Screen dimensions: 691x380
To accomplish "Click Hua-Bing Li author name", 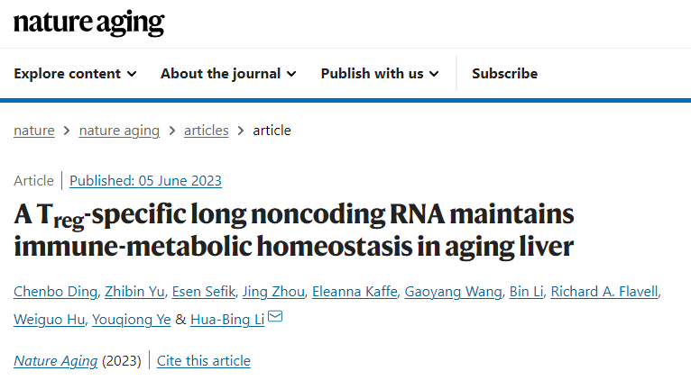I will coord(227,320).
